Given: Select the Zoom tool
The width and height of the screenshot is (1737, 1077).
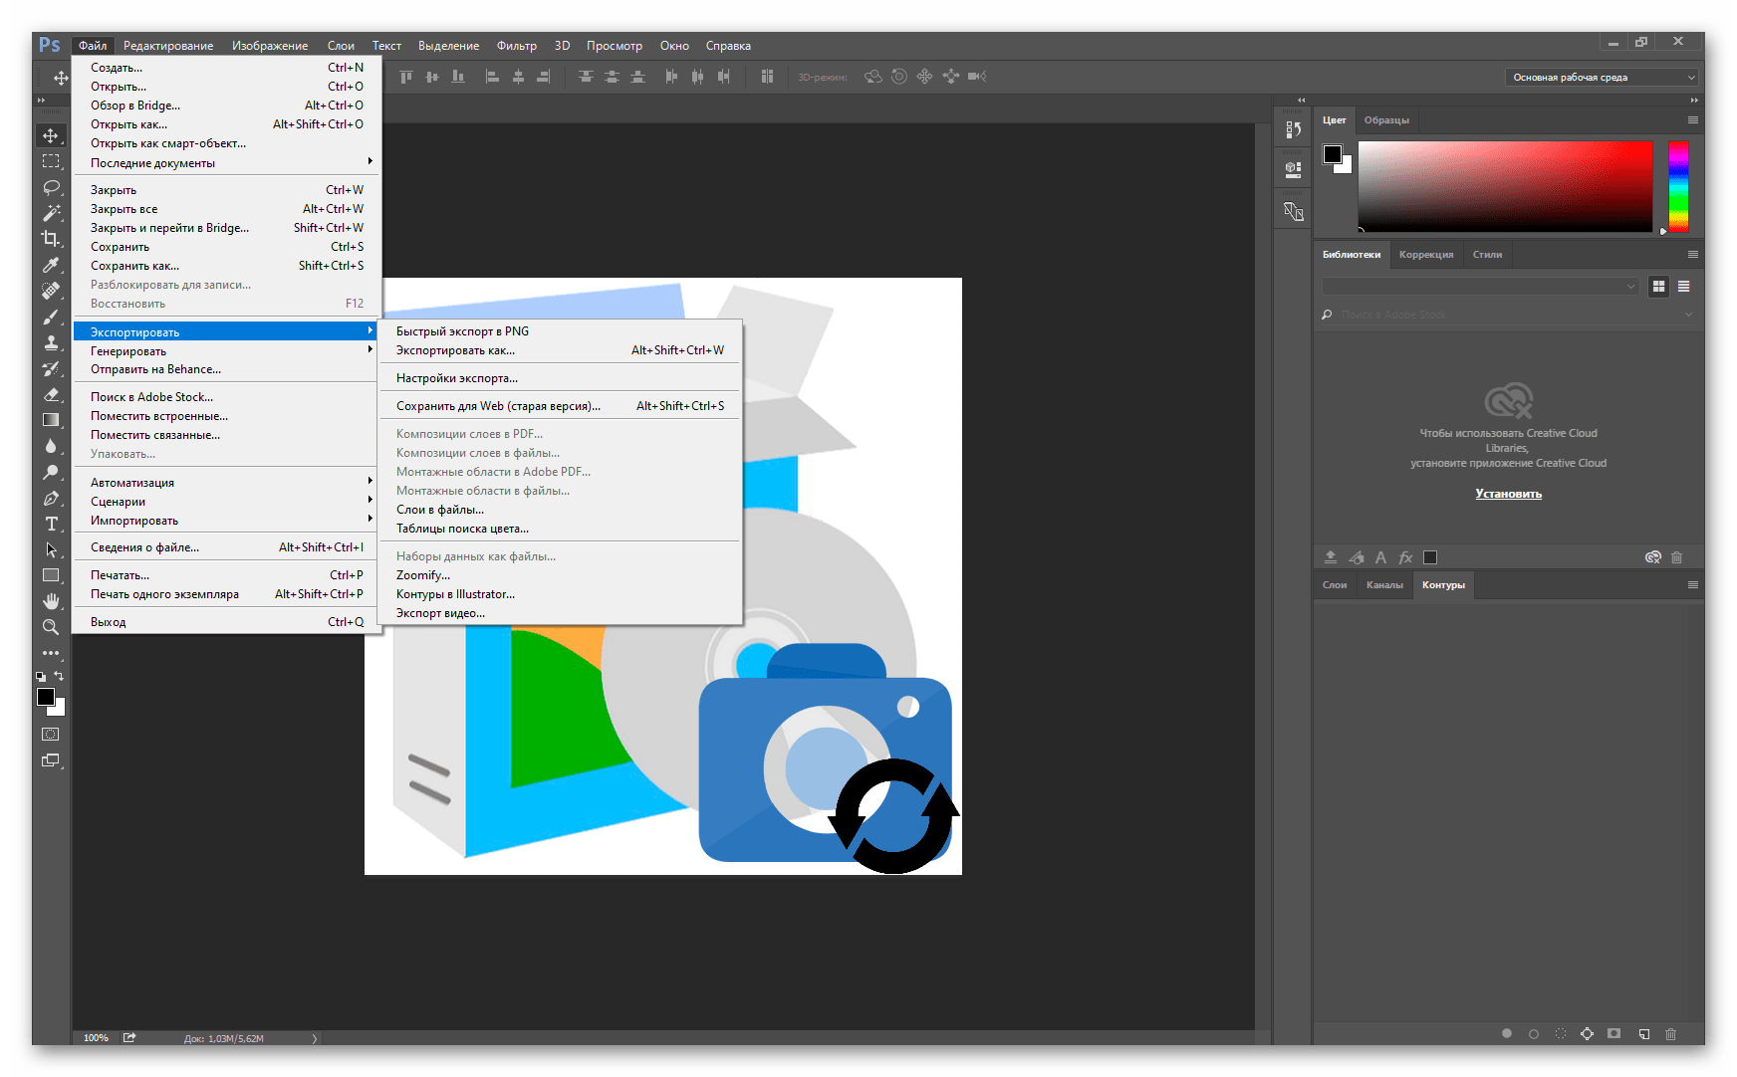Looking at the screenshot, I should click(x=51, y=627).
